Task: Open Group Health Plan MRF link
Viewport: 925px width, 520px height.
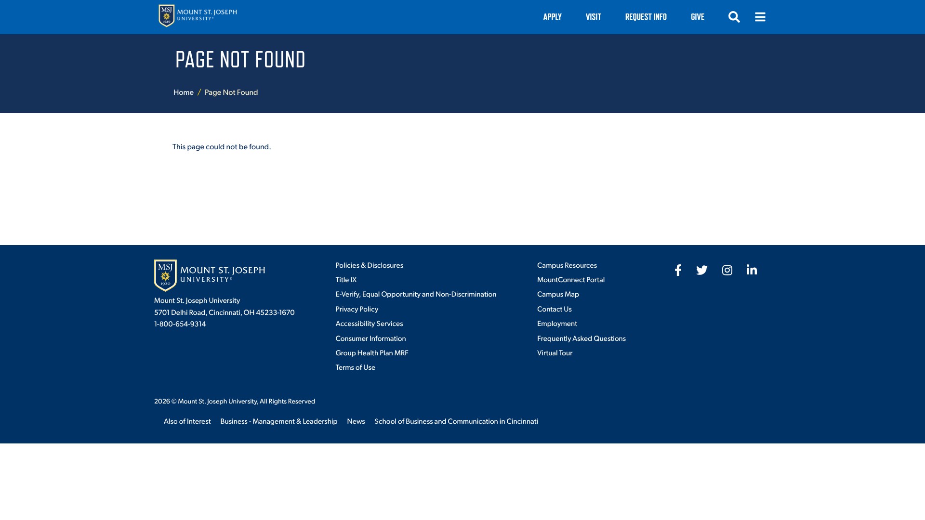Action: [371, 353]
